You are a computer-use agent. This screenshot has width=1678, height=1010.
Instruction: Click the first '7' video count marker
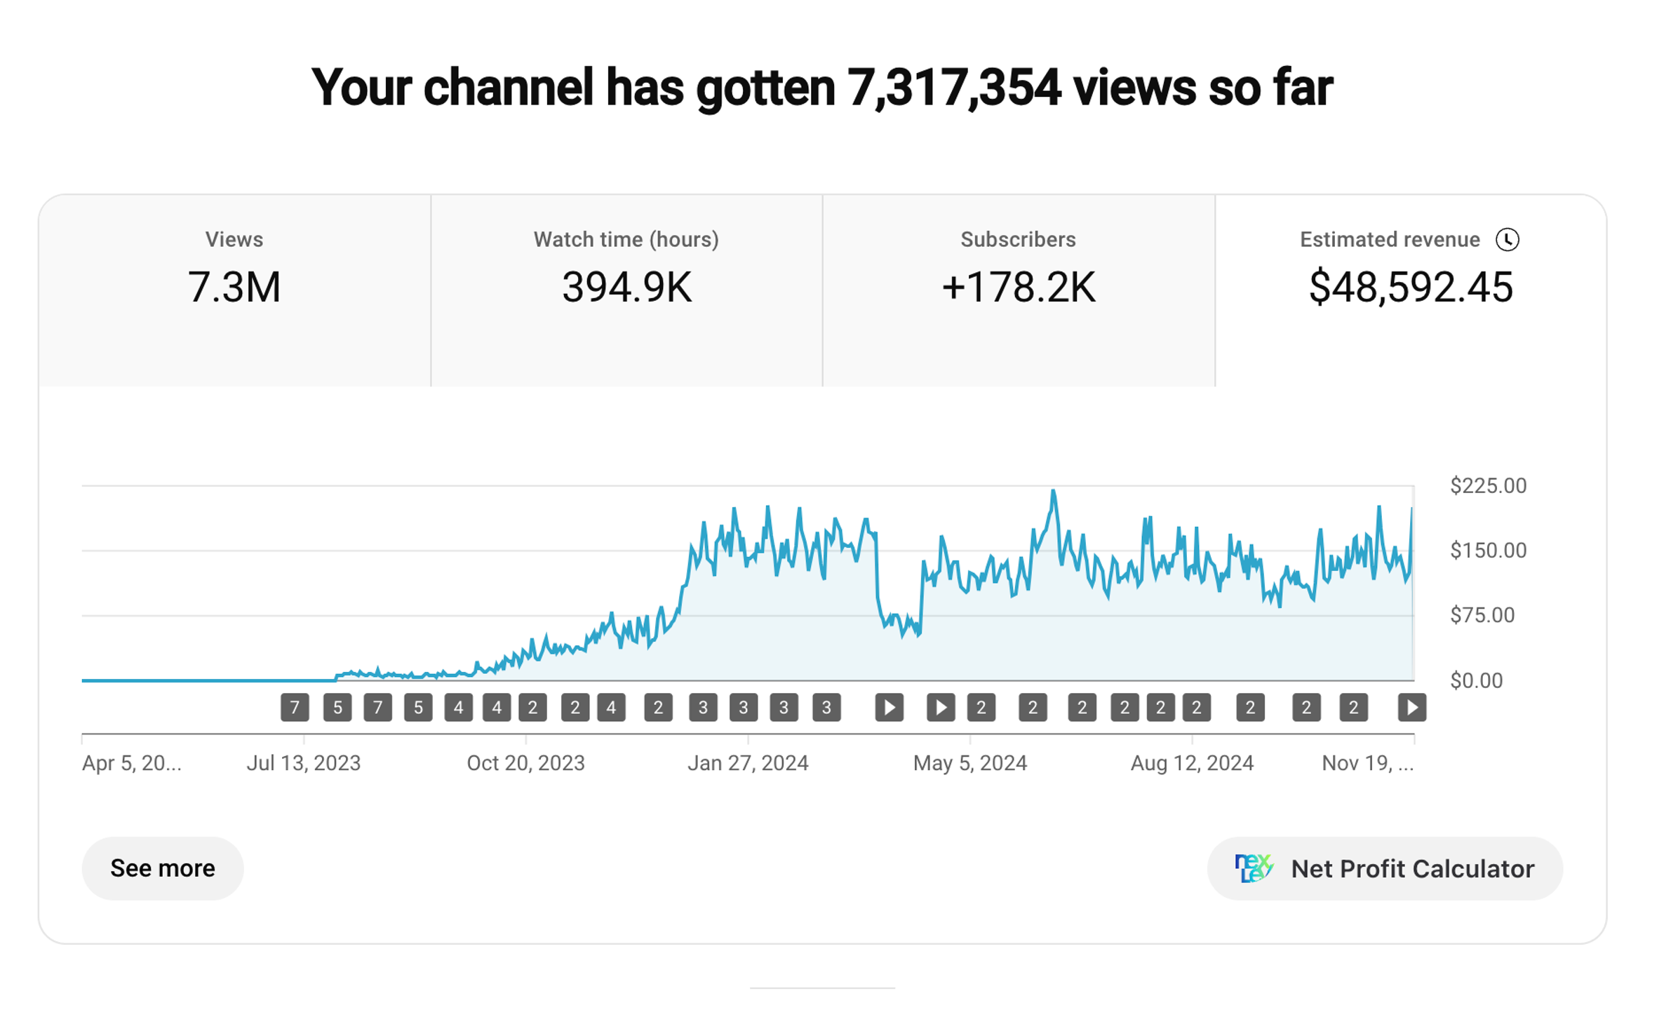295,707
